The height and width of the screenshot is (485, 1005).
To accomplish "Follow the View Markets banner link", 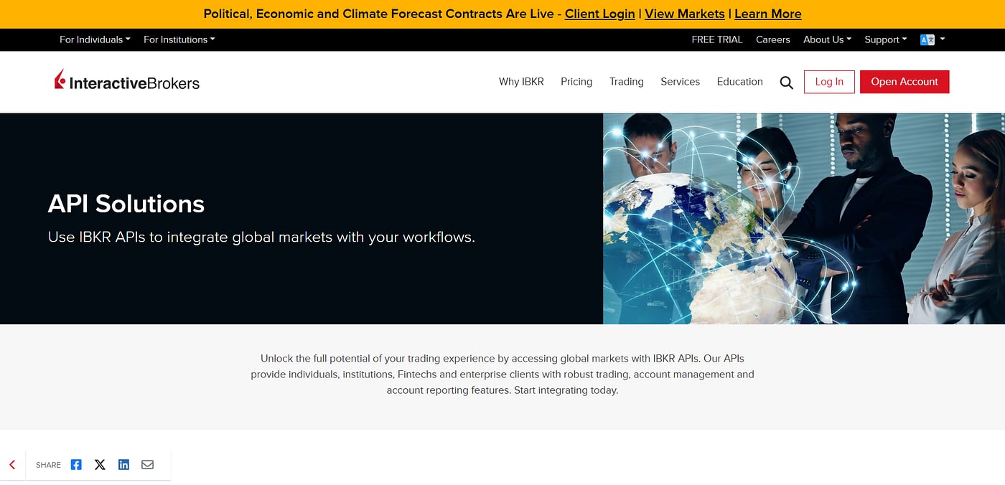I will pyautogui.click(x=684, y=14).
